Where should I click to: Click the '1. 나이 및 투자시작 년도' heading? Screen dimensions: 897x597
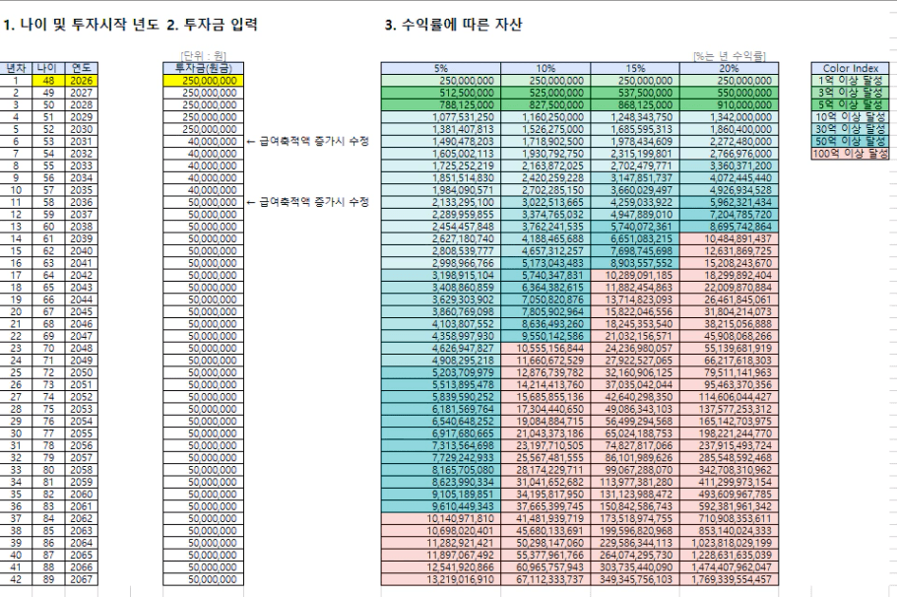click(81, 25)
